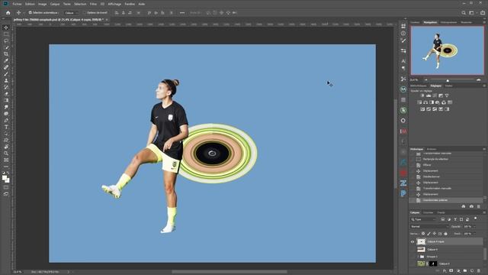Click the Calque 0 layer mask thumbnail
This screenshot has height=275, width=488.
(x=433, y=264)
